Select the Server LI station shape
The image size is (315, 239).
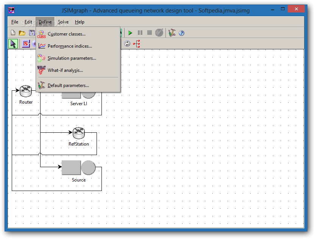pos(78,95)
